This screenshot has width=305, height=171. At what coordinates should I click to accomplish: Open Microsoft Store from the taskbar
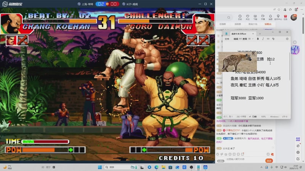click(170, 167)
